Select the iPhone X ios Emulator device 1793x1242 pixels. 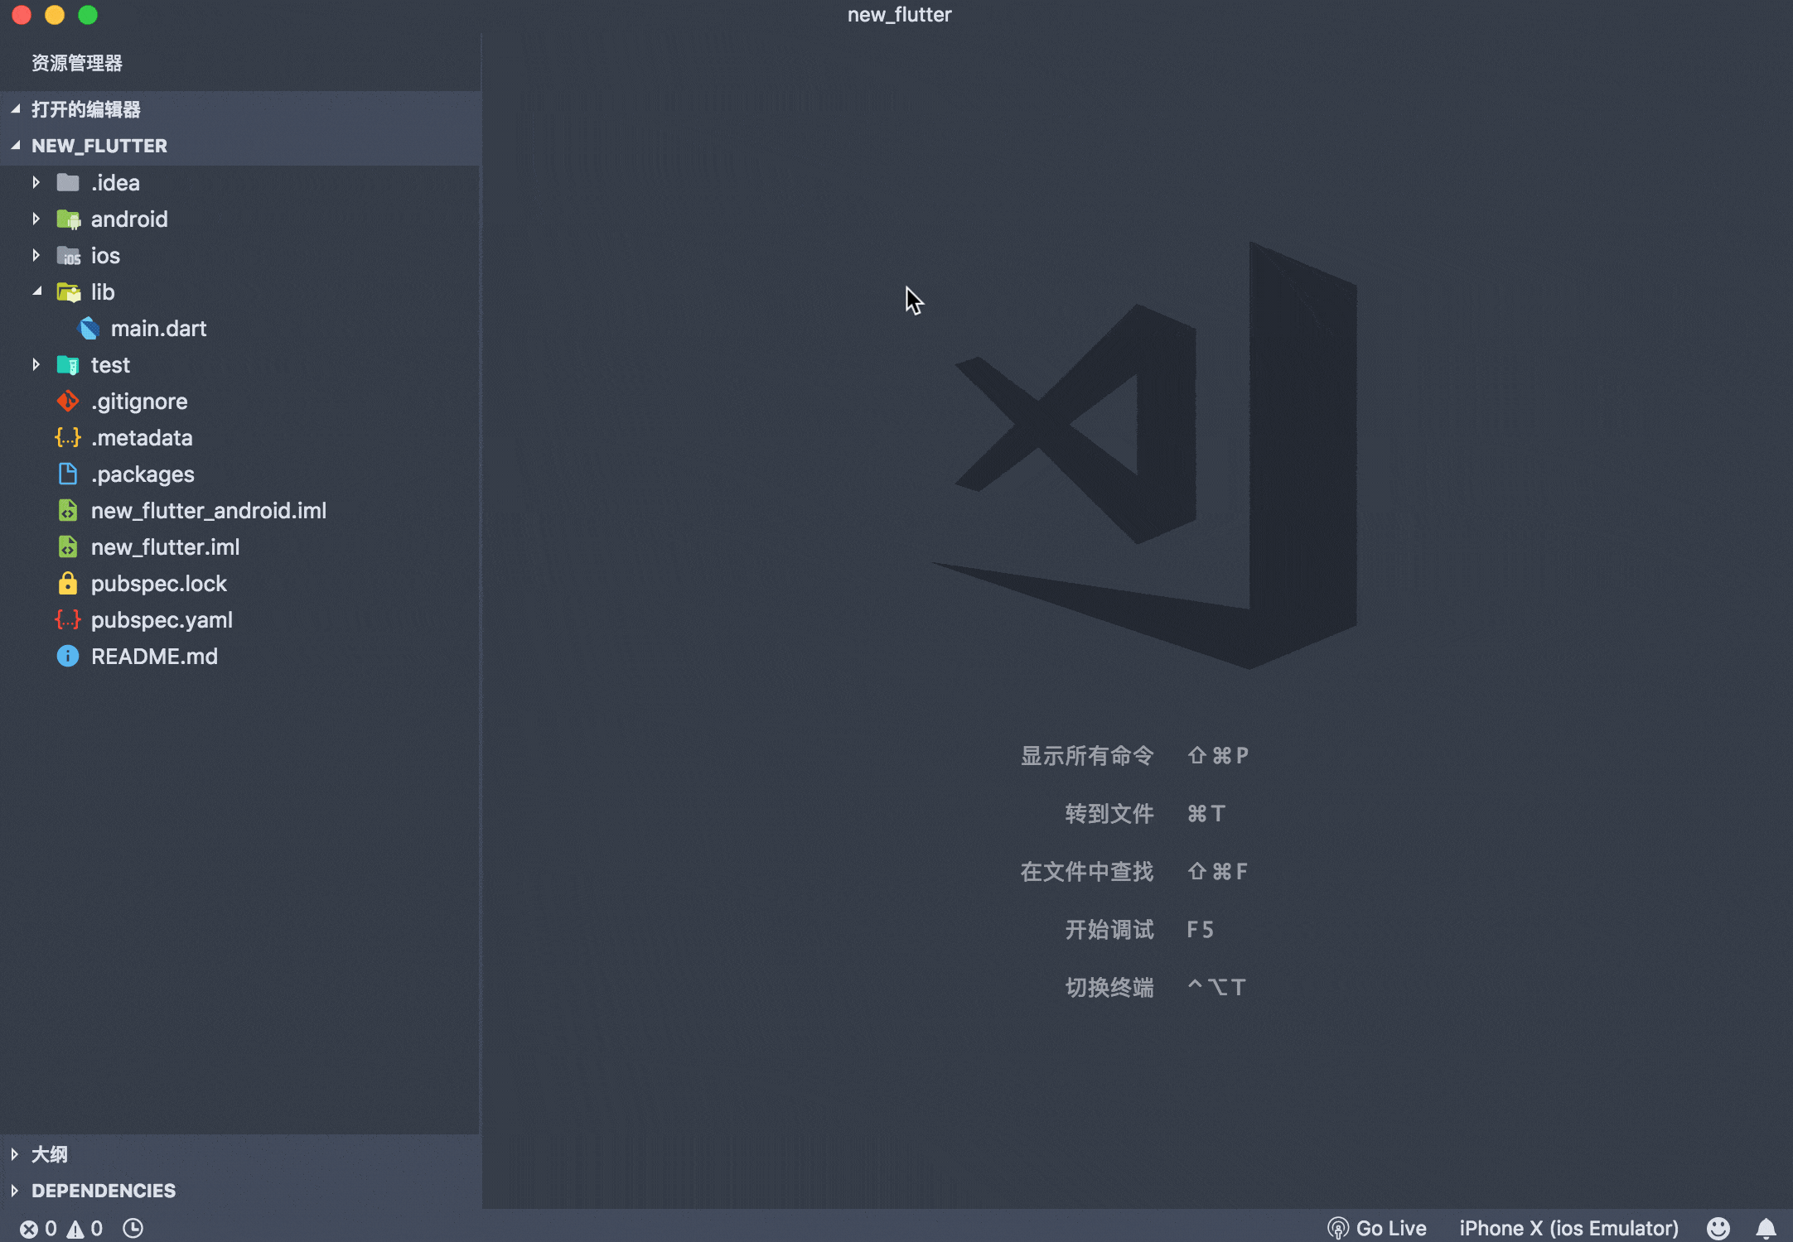pyautogui.click(x=1568, y=1228)
